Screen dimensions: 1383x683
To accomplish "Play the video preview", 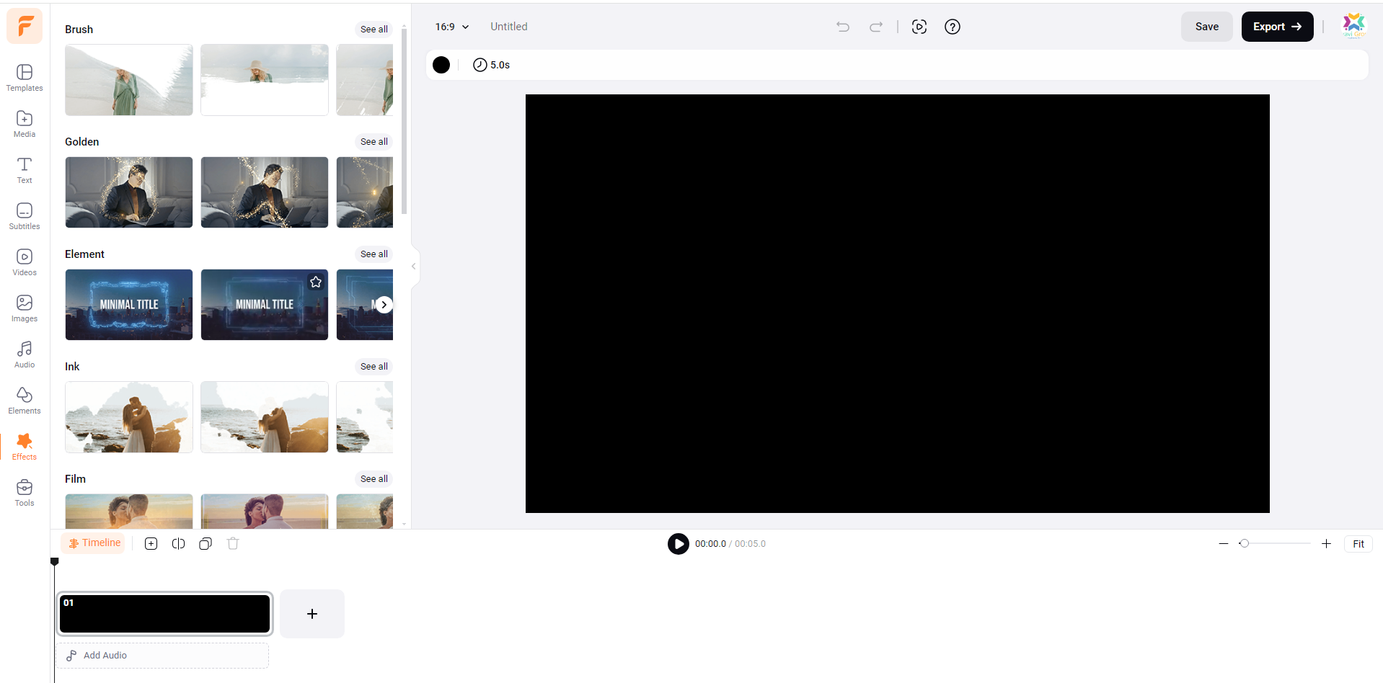I will tap(678, 544).
